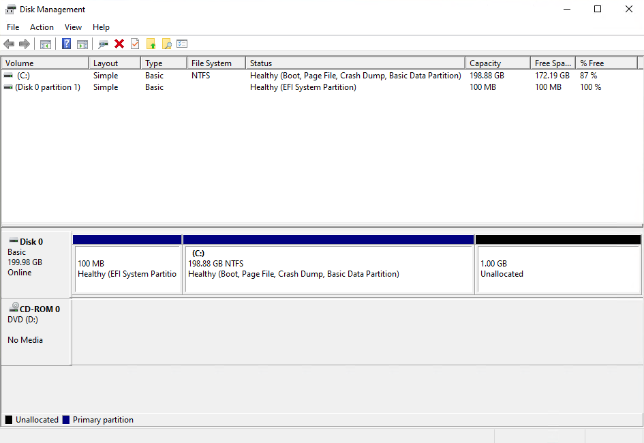Open the File menu
The image size is (644, 443).
coord(13,27)
